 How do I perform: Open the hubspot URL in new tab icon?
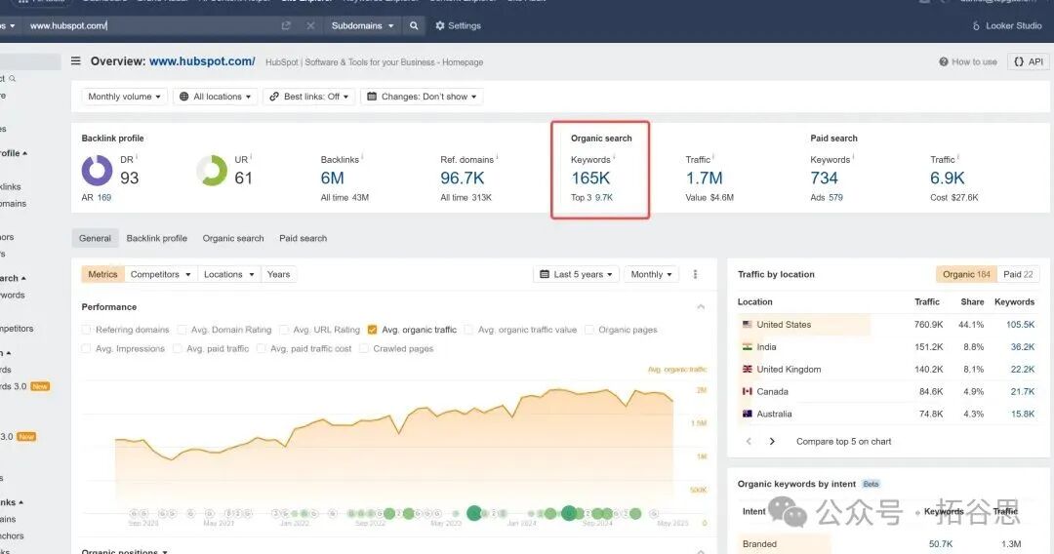pos(286,25)
